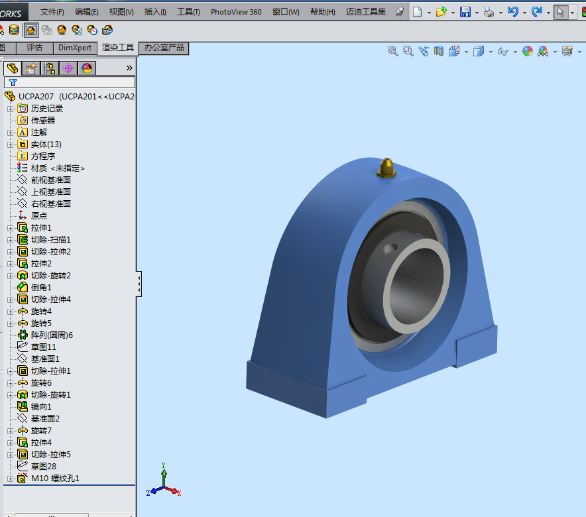Switch to the DimXpert tab
The width and height of the screenshot is (586, 517).
(75, 48)
